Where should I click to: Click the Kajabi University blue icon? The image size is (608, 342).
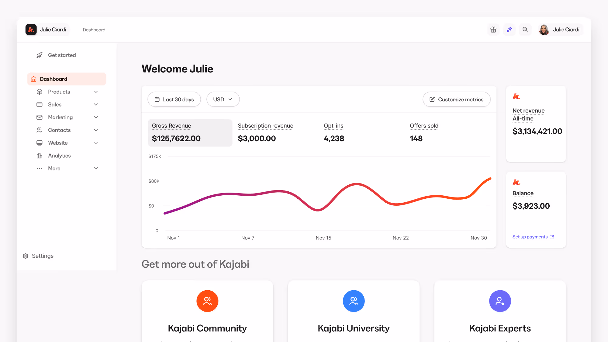[354, 301]
